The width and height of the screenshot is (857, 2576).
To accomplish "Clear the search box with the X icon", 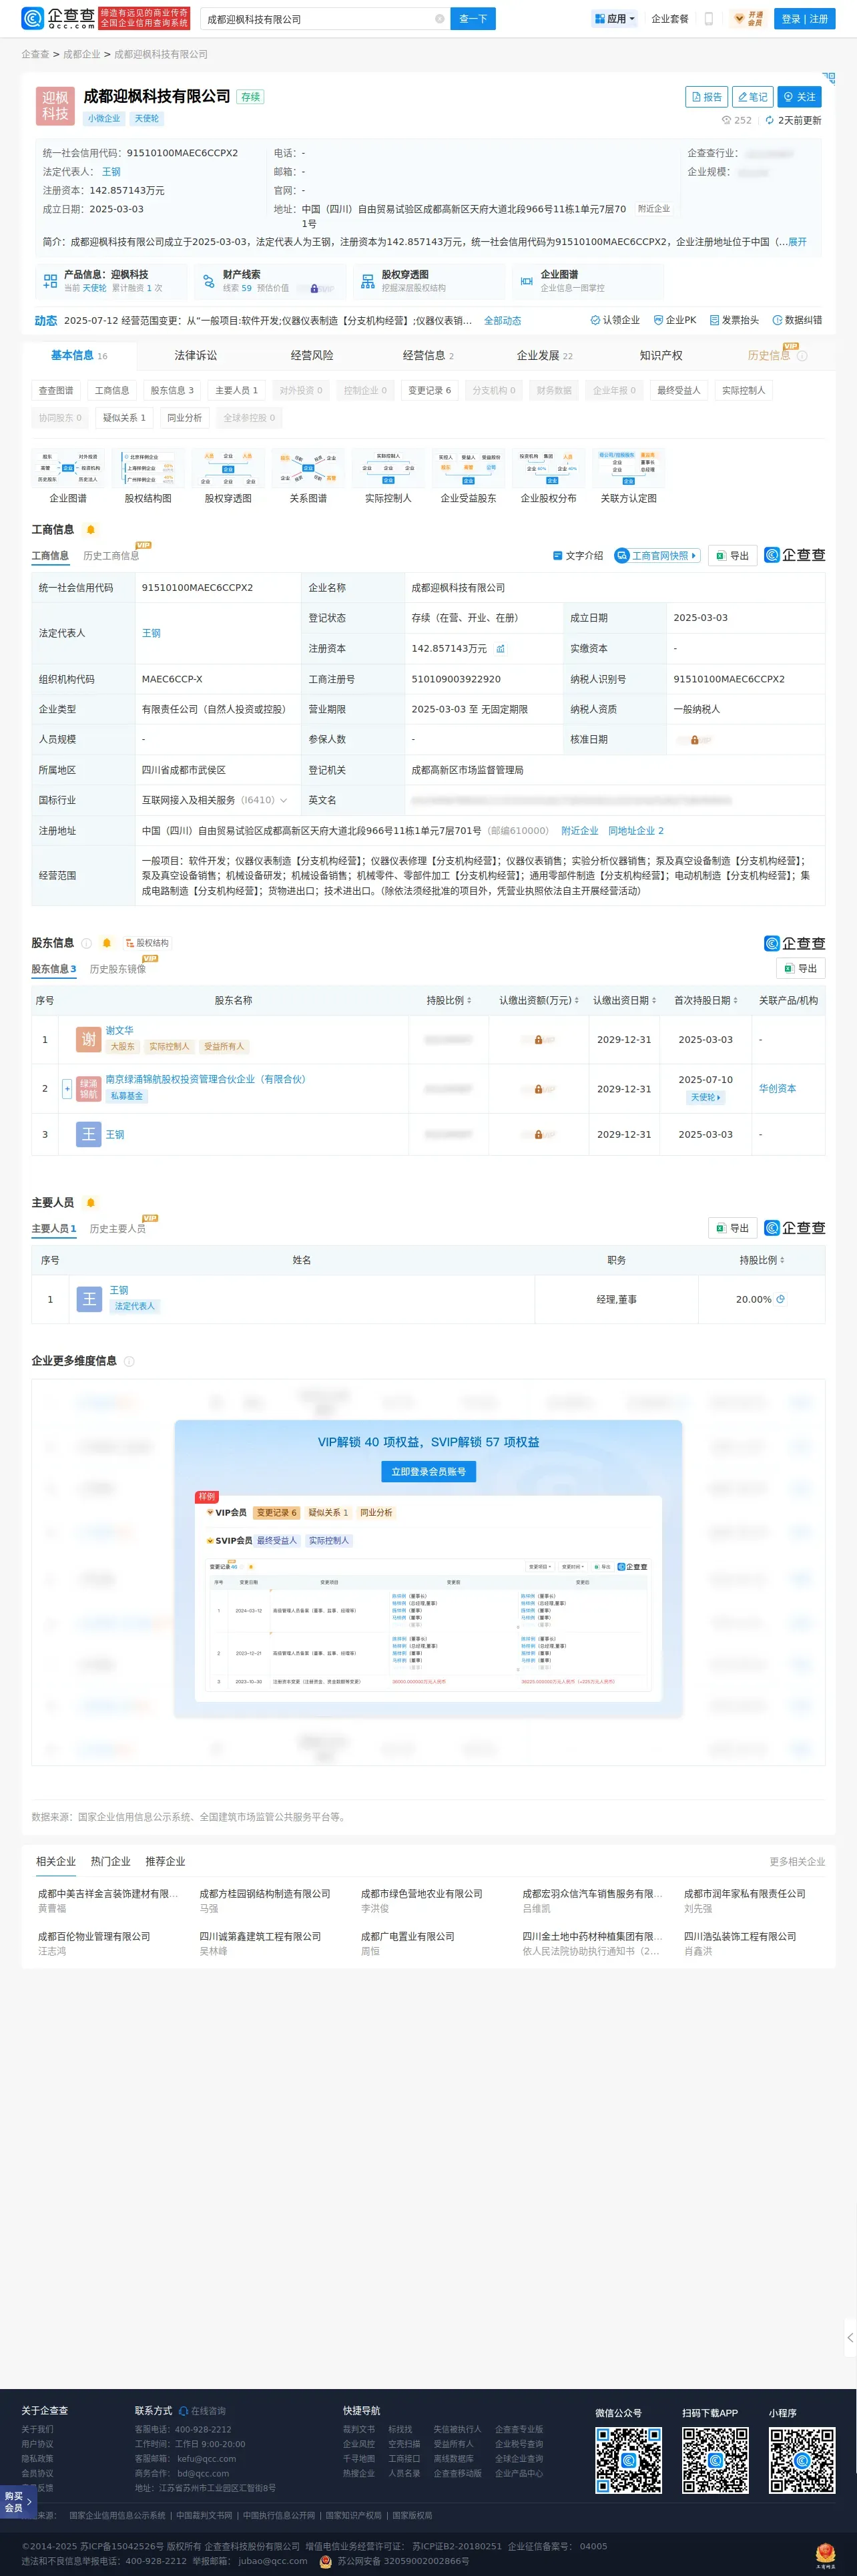I will pos(439,19).
